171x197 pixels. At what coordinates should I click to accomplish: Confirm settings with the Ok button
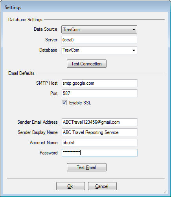tap(70, 186)
